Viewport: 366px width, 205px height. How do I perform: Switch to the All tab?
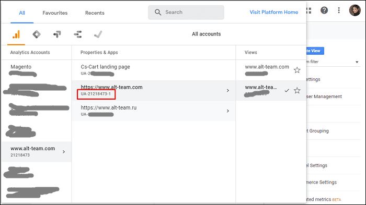click(22, 13)
